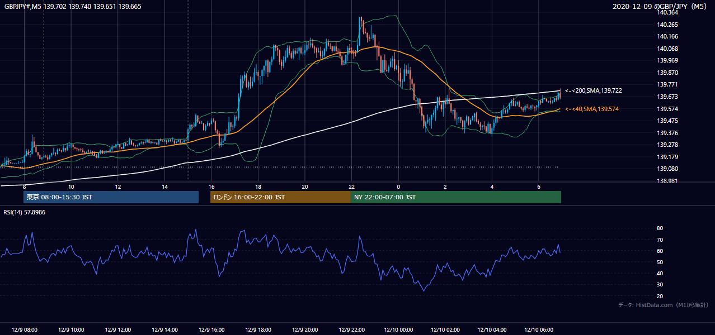Click the 140.265 price axis label
The height and width of the screenshot is (335, 715).
click(667, 25)
